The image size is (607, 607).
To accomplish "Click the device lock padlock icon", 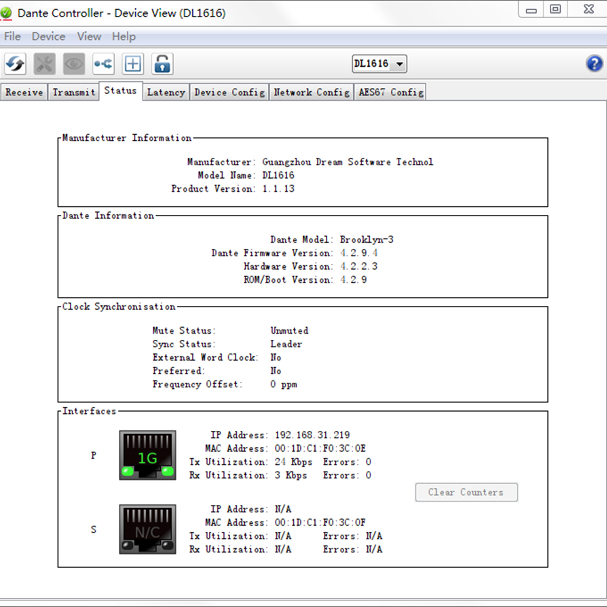I will [x=162, y=64].
